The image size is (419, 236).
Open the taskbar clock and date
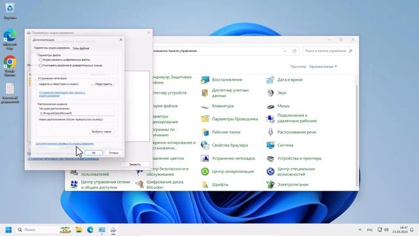400,229
